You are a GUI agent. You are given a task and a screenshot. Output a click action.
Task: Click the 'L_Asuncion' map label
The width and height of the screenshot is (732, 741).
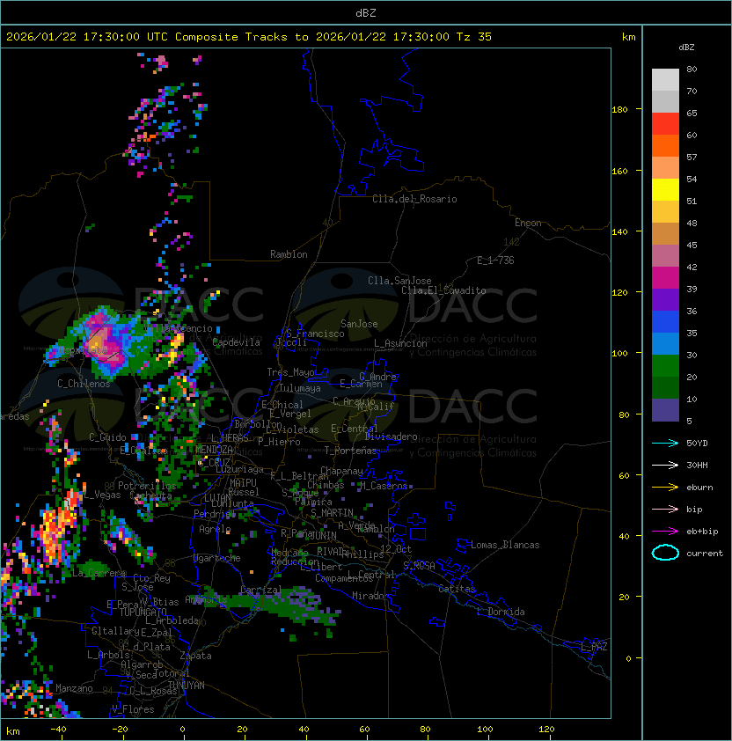[x=400, y=343]
